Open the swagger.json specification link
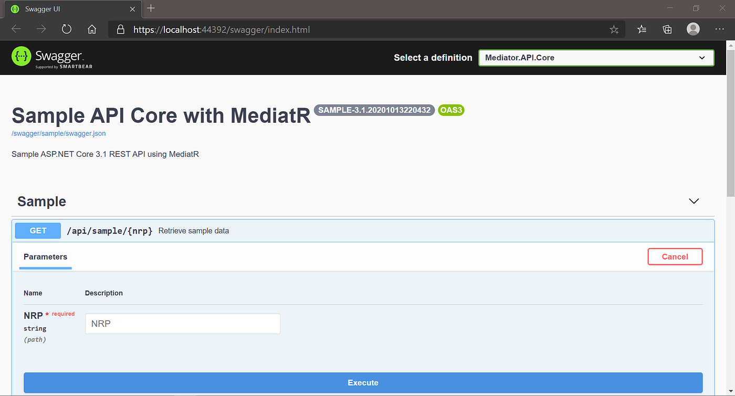Screen dimensions: 735x396 58,133
